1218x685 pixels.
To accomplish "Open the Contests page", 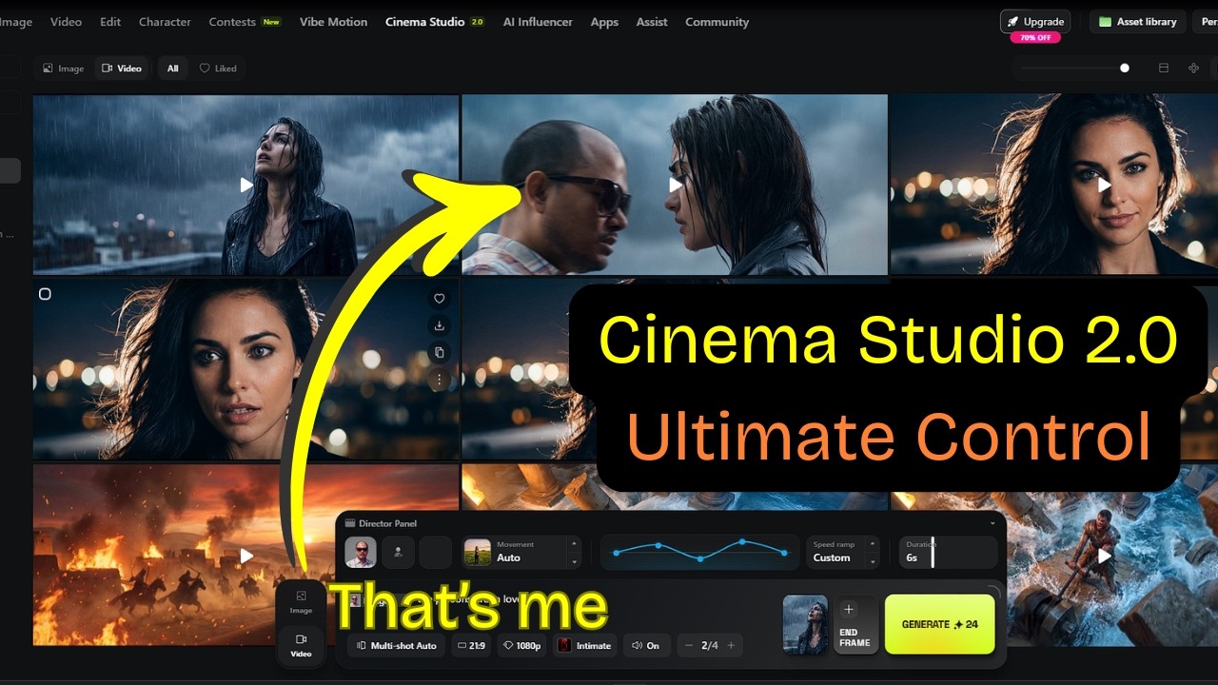I will [x=244, y=22].
